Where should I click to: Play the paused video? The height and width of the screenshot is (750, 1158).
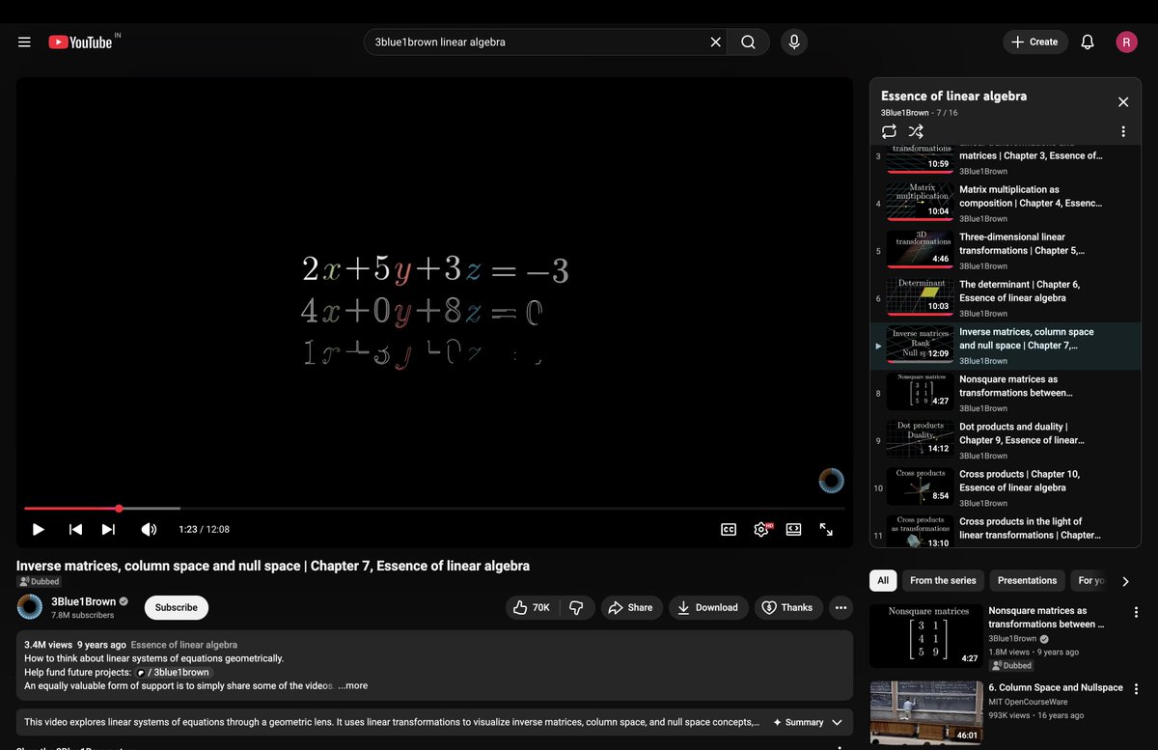click(39, 529)
